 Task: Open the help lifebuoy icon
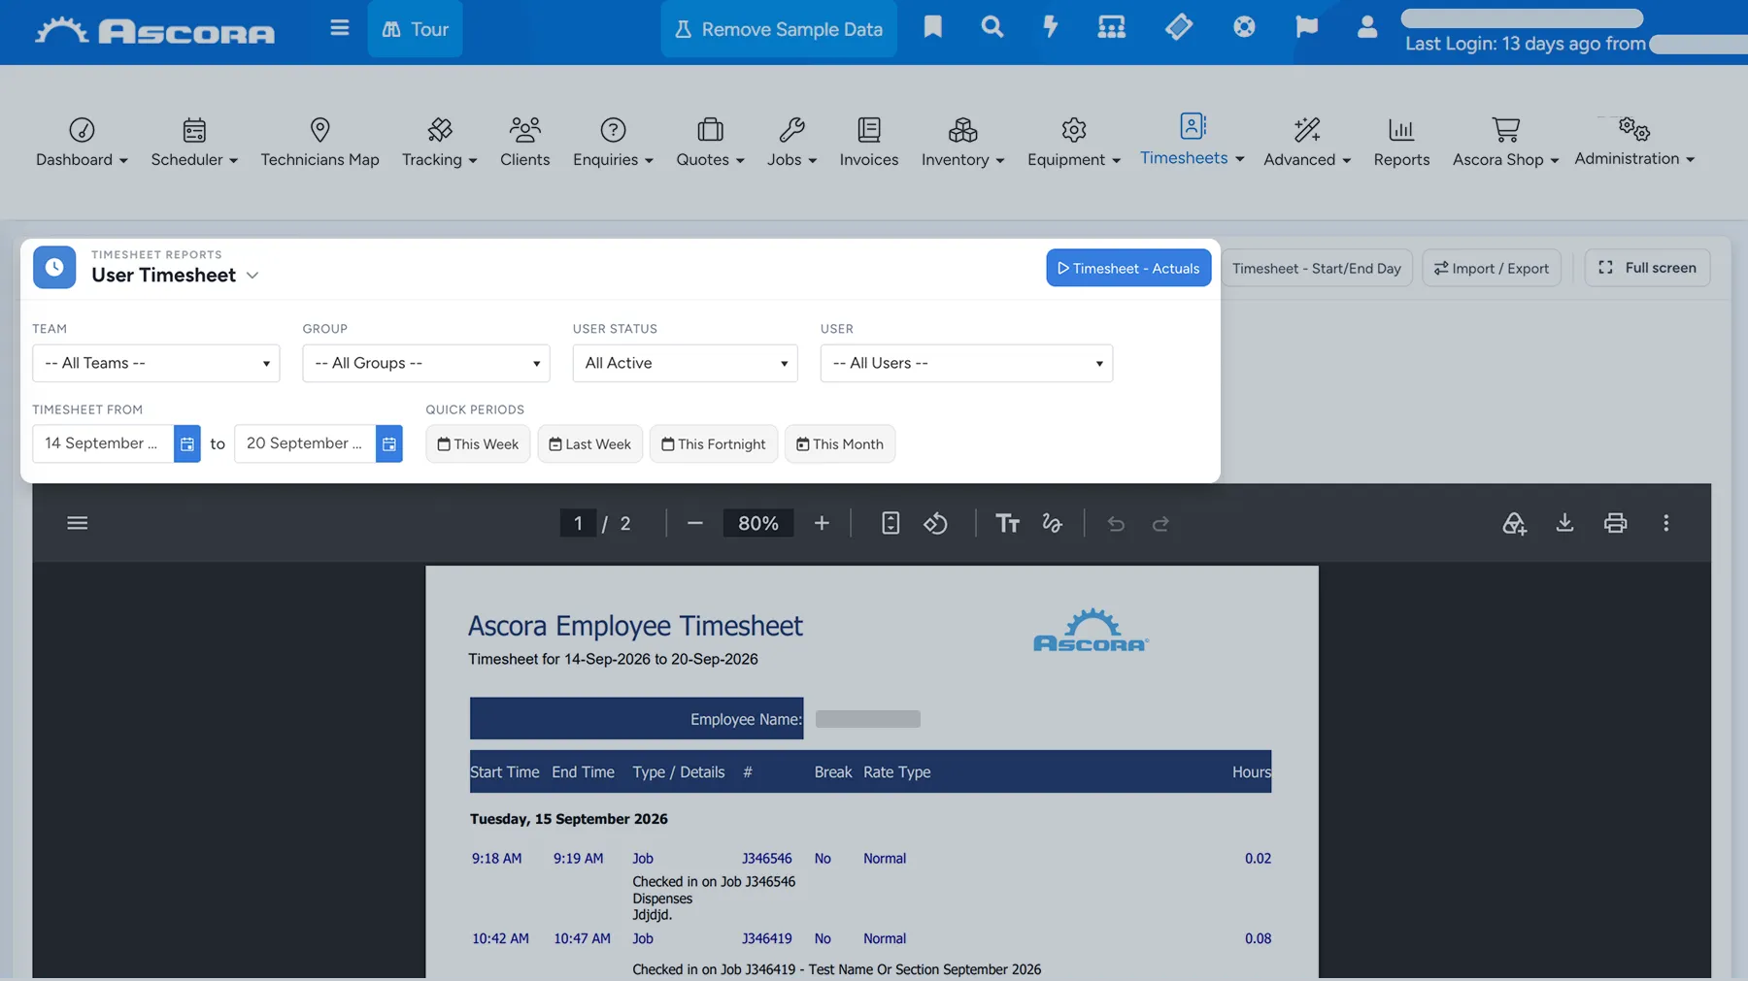click(x=1244, y=27)
